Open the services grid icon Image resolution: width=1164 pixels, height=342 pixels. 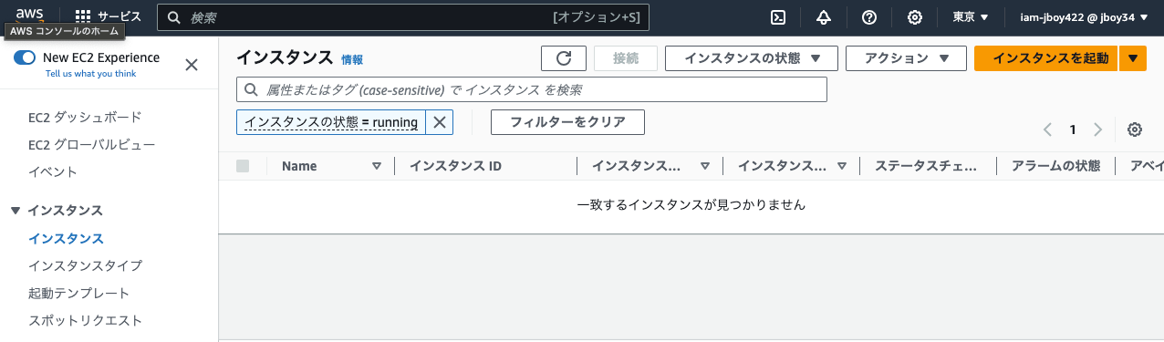tap(83, 17)
